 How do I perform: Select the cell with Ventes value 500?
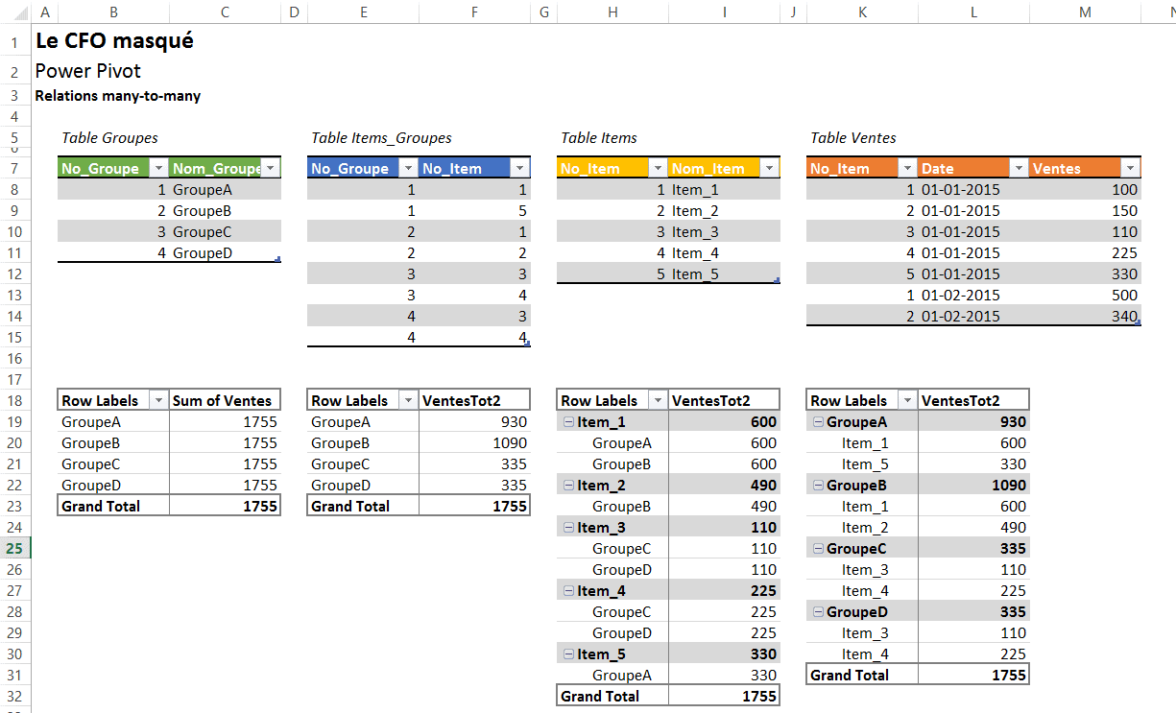pyautogui.click(x=1085, y=296)
